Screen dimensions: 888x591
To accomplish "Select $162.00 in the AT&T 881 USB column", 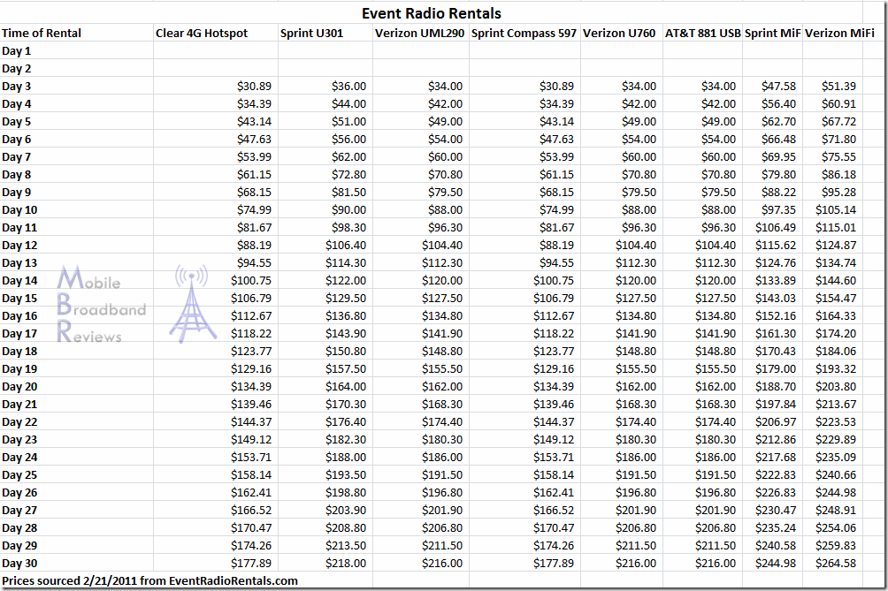I will (x=716, y=386).
